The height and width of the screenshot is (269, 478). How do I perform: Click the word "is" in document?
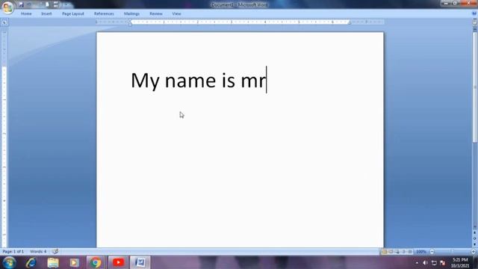point(229,80)
